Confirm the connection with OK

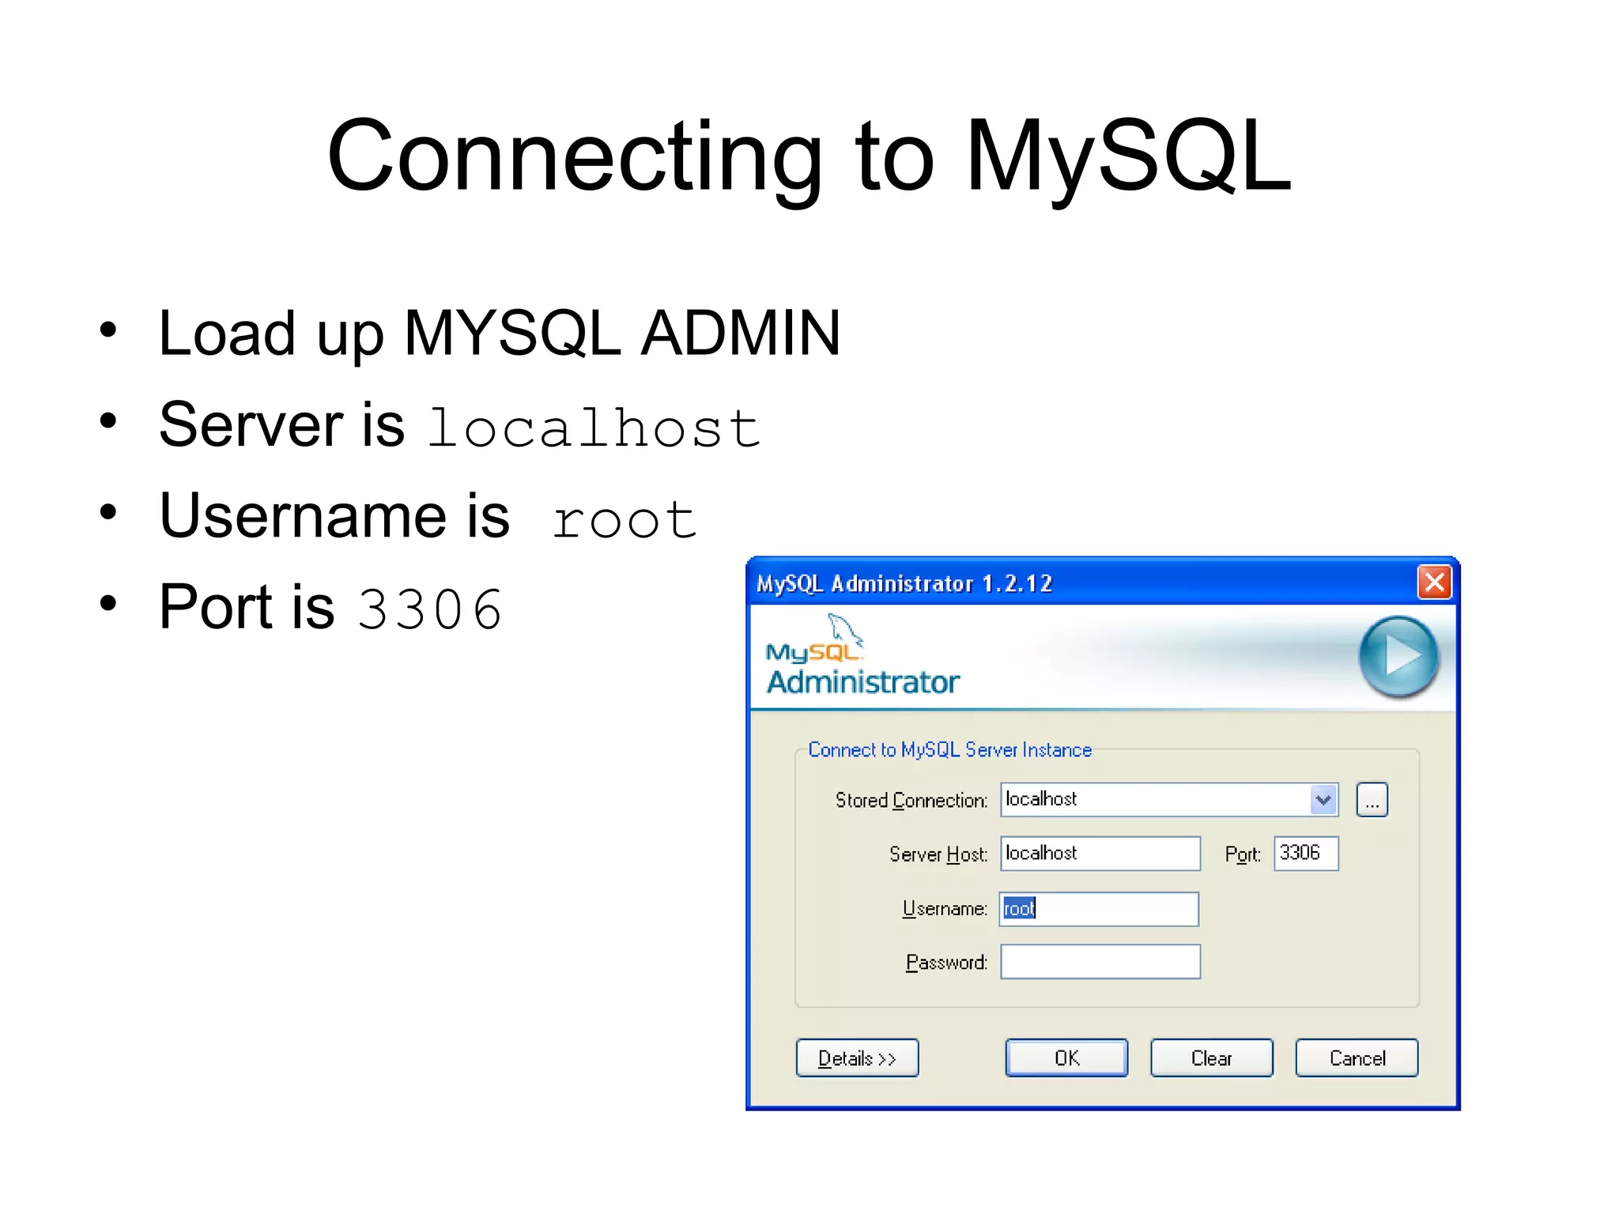coord(1066,1058)
